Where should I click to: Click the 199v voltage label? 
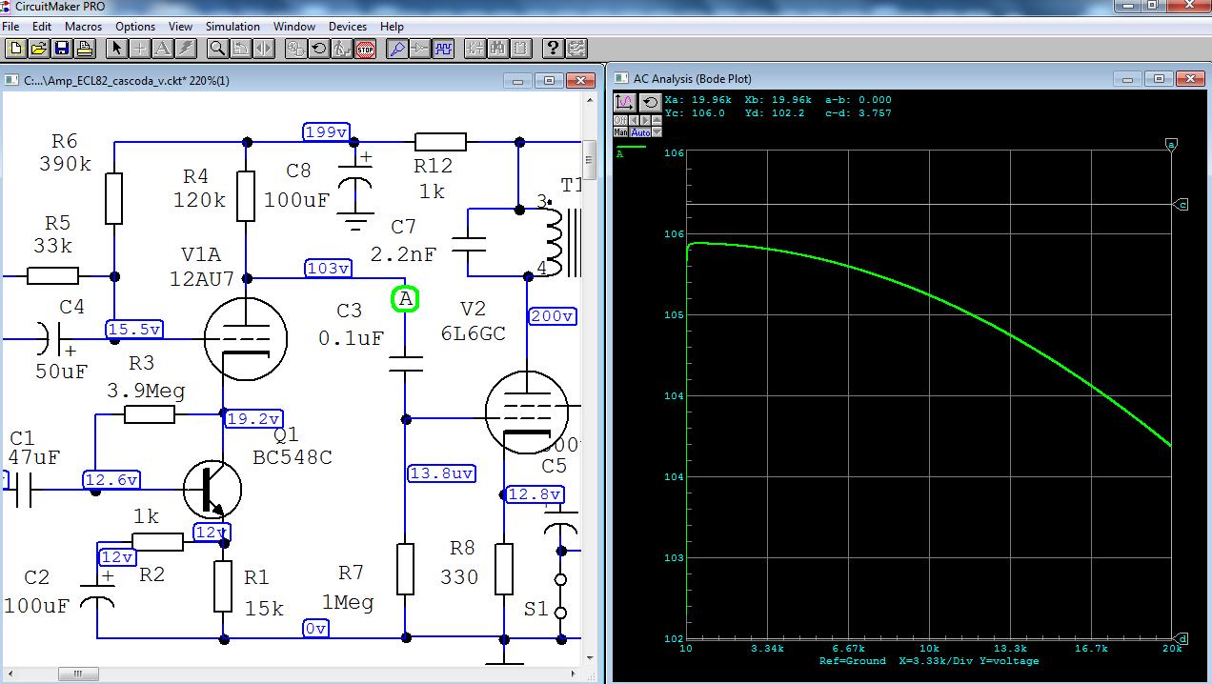pyautogui.click(x=326, y=132)
